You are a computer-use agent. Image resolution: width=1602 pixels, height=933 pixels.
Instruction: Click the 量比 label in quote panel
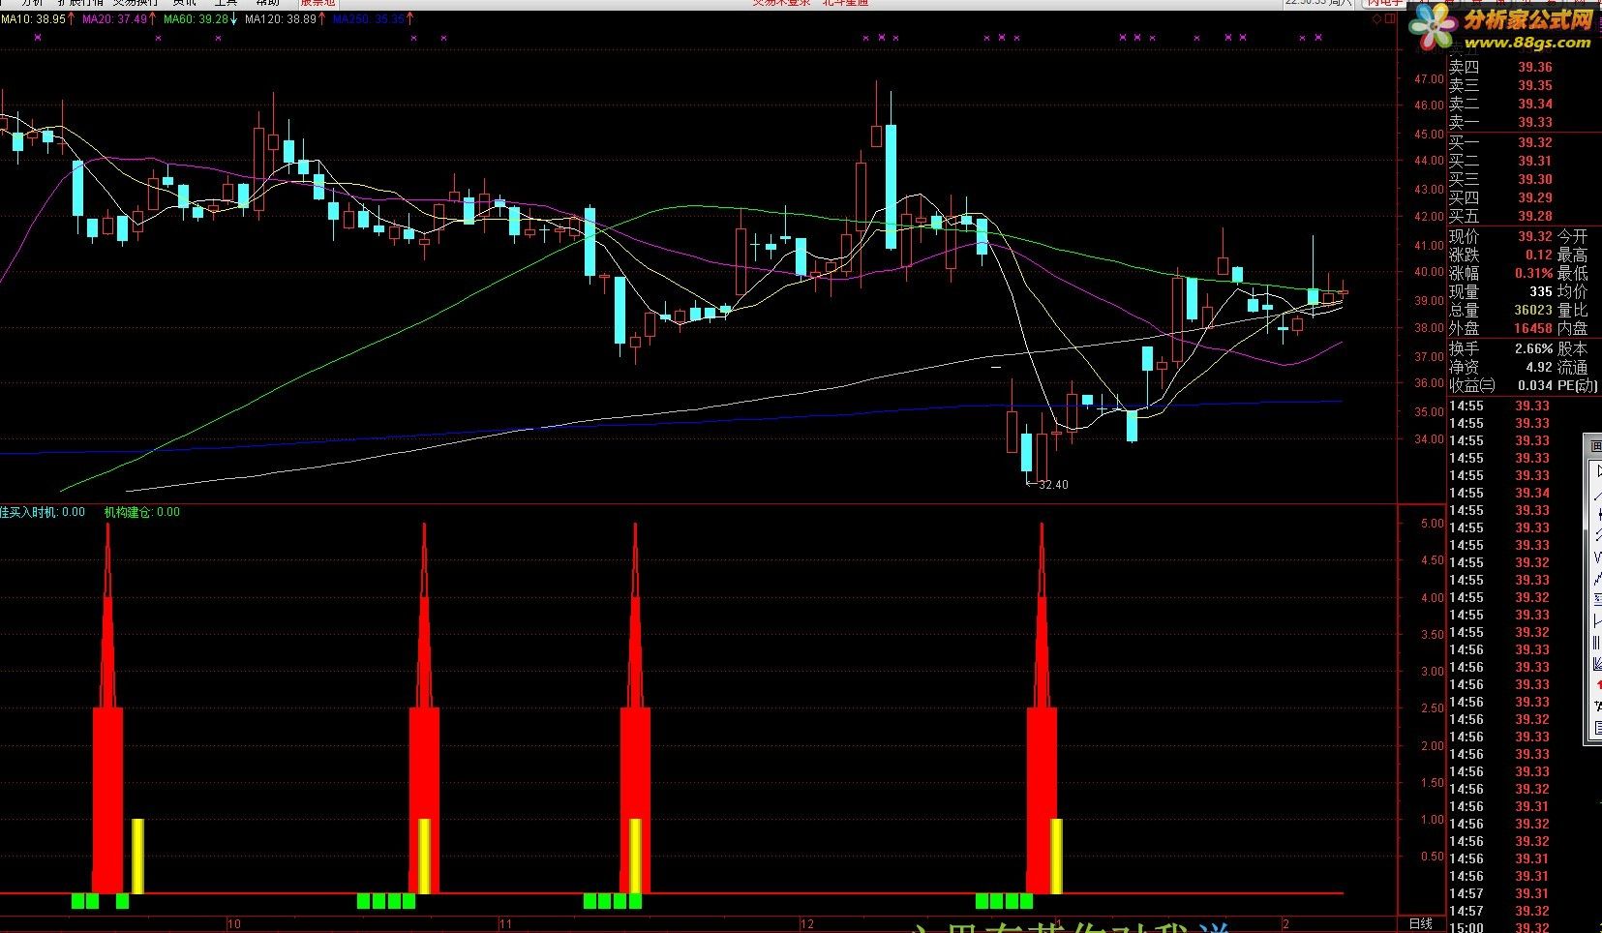point(1573,310)
